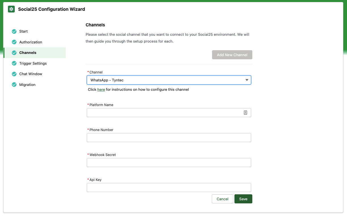Click the Migration step checkmark icon
The width and height of the screenshot is (347, 217).
pyautogui.click(x=14, y=85)
